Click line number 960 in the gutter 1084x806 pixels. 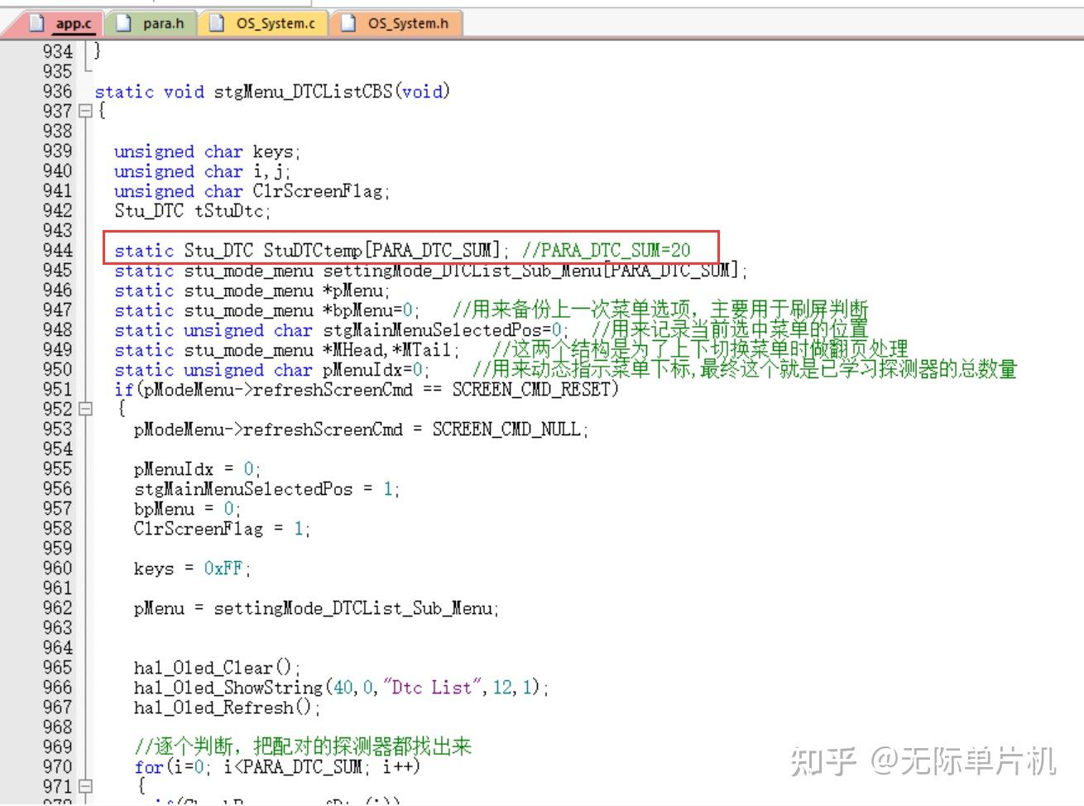[58, 568]
